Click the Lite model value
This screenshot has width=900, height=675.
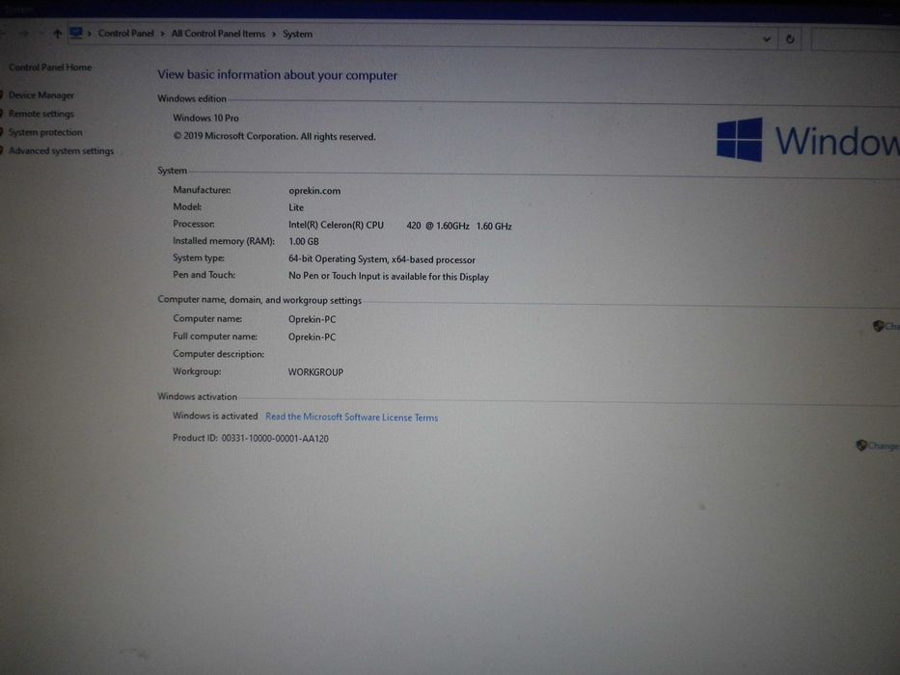296,207
